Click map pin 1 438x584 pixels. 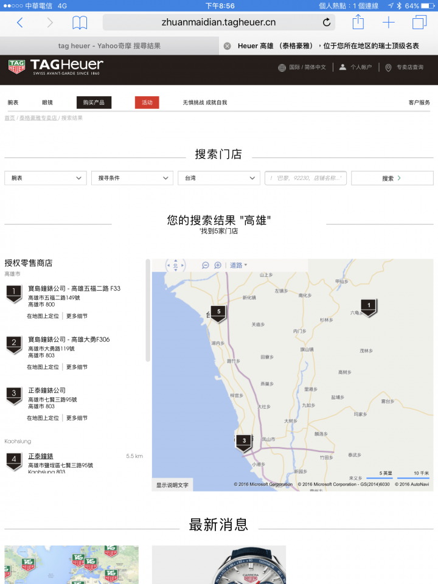pyautogui.click(x=369, y=307)
